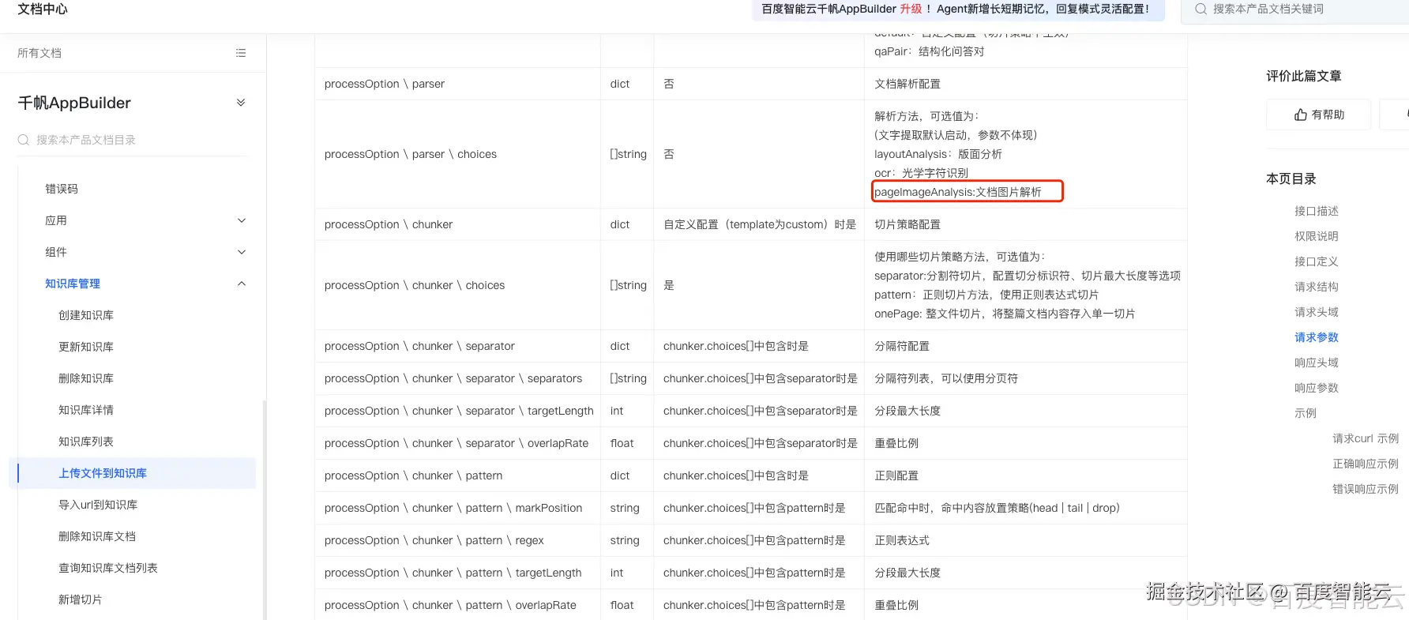Jump to 接口定义 section
Screen dimensions: 1409x620
(1317, 261)
